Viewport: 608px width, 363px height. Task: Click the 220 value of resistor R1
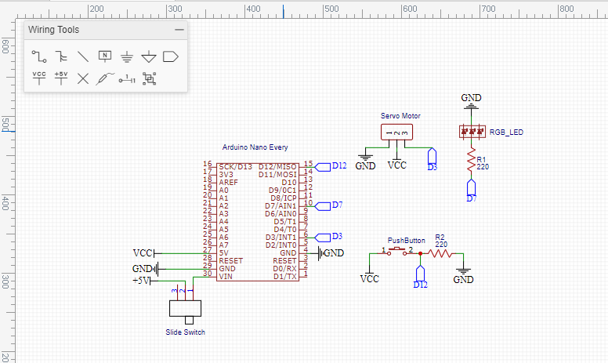tap(483, 167)
